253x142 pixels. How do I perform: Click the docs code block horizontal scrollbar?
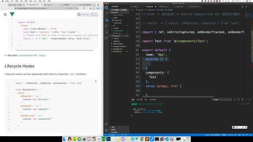pos(55,50)
